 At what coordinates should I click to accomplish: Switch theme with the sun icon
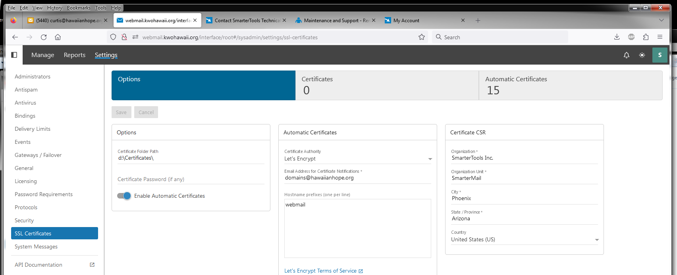(642, 55)
